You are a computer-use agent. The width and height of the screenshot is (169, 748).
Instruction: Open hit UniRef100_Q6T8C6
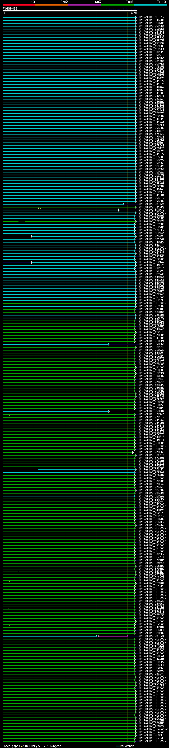coord(151,32)
